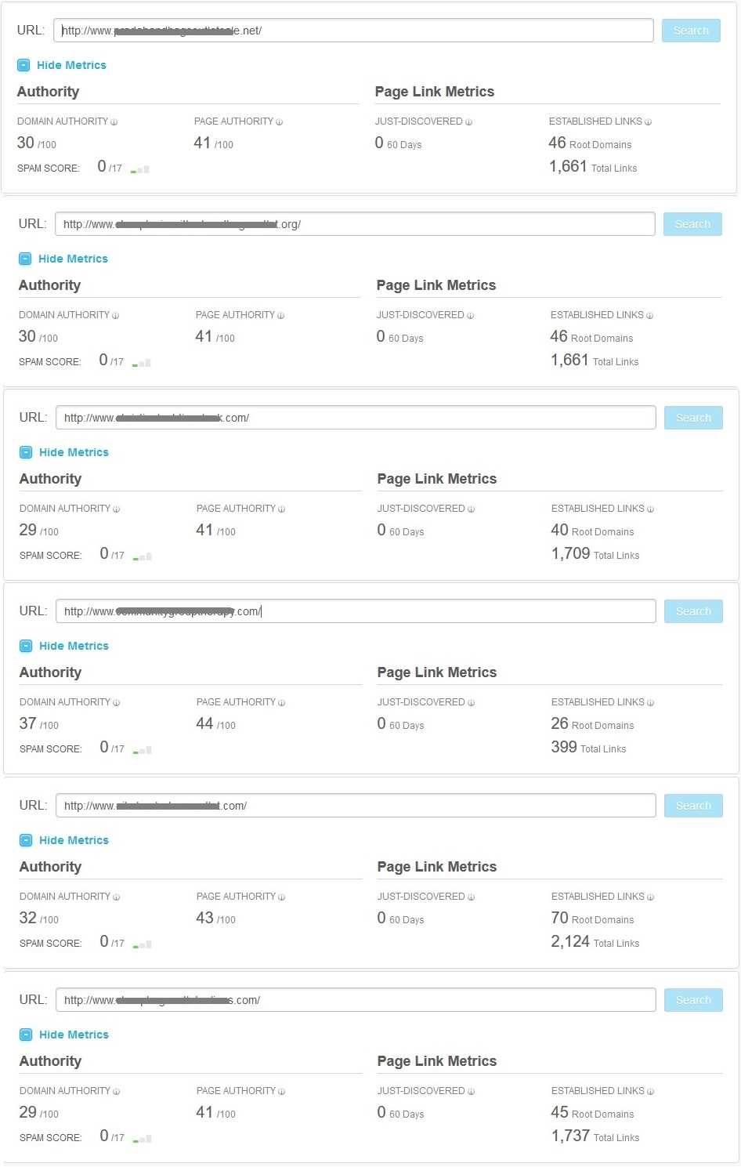Click the Established Links info icon above 70 Root Domains

click(x=650, y=897)
